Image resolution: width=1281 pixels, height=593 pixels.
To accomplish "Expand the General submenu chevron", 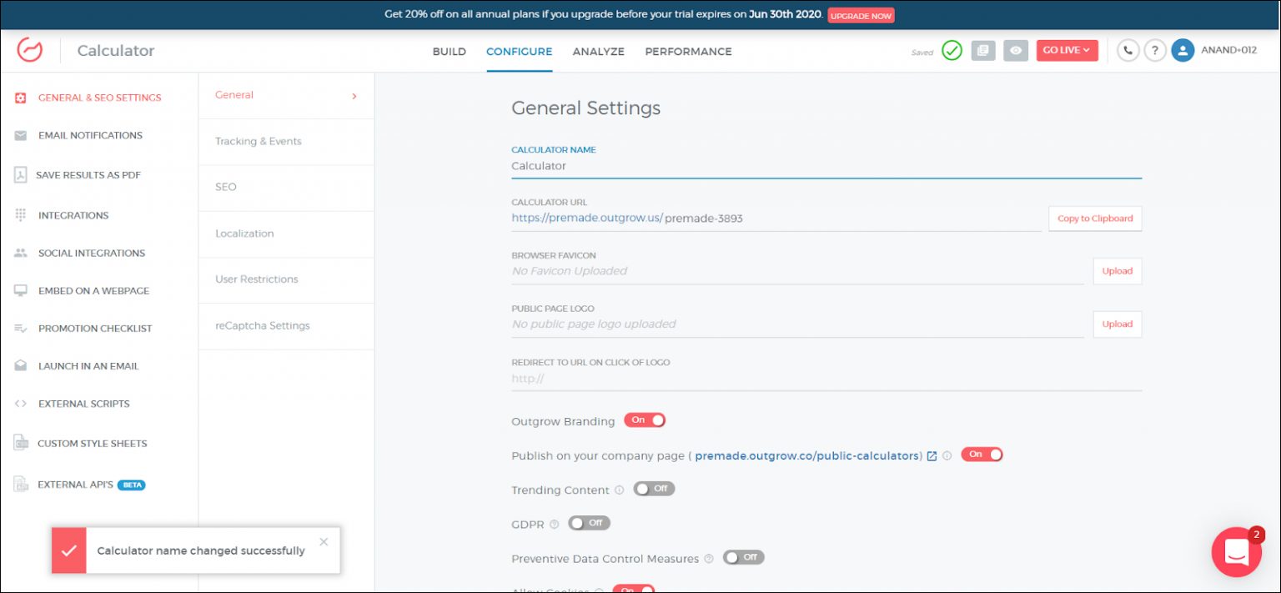I will pyautogui.click(x=354, y=96).
